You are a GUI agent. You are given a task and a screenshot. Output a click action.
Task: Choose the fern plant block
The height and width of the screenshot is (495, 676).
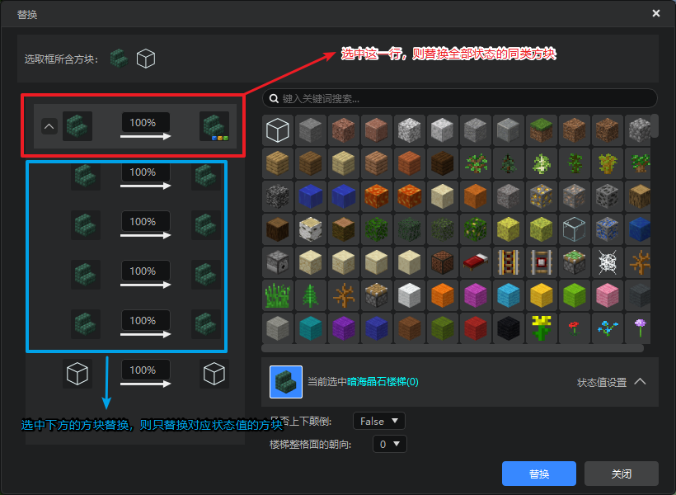(x=311, y=295)
